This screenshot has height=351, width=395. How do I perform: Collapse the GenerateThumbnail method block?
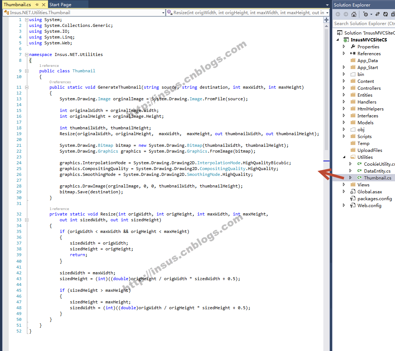tap(27, 87)
